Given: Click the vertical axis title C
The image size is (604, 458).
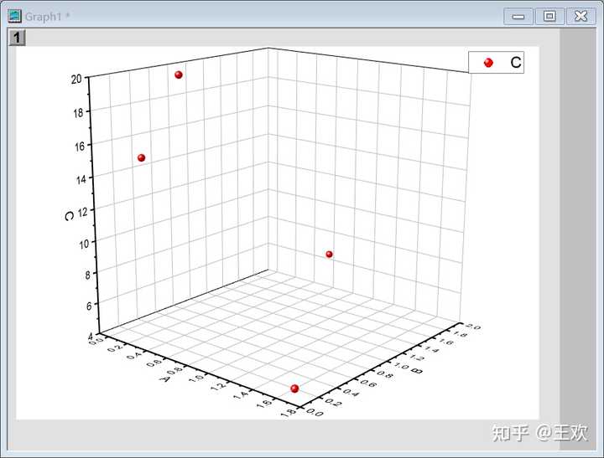Looking at the screenshot, I should click(69, 216).
